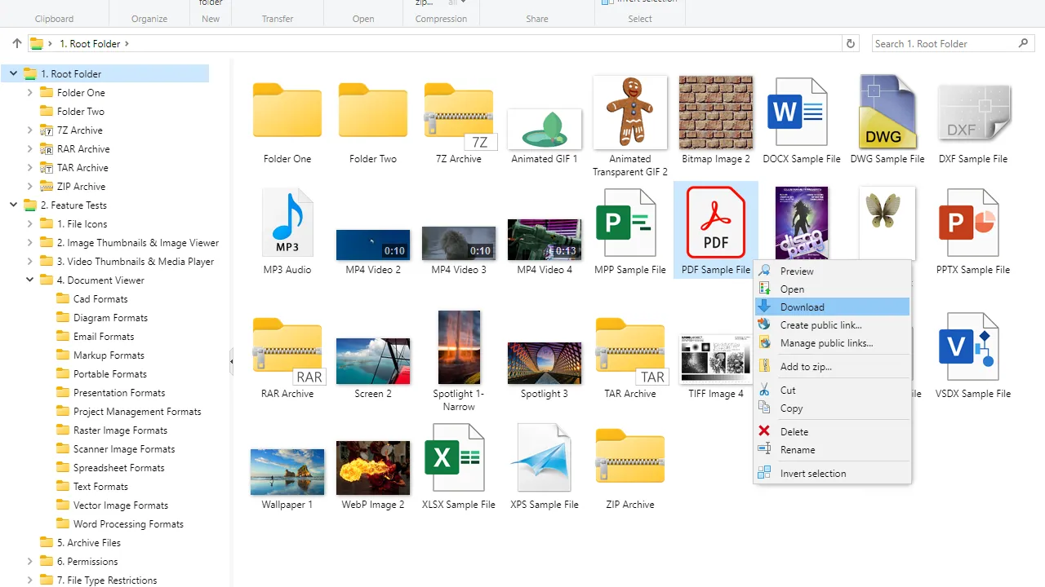
Task: Choose Open from the context menu
Action: pyautogui.click(x=832, y=289)
